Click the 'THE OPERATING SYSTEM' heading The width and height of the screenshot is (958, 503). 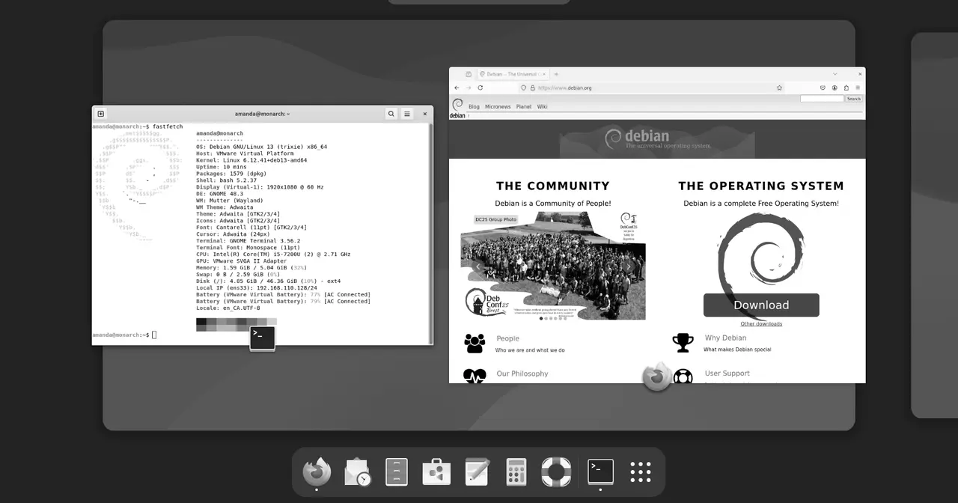[761, 186]
